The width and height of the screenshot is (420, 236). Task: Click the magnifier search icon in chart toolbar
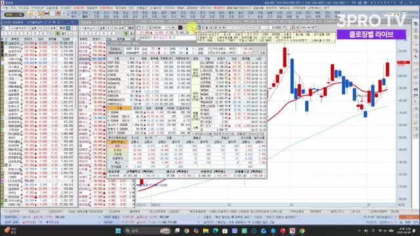pos(169,28)
